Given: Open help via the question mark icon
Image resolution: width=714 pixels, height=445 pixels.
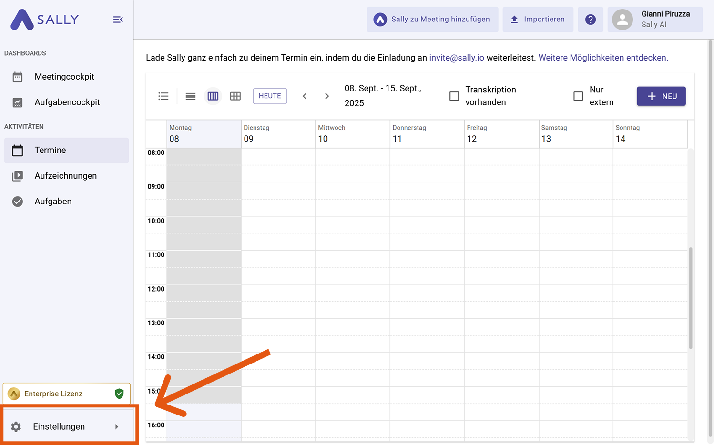Looking at the screenshot, I should (x=590, y=20).
